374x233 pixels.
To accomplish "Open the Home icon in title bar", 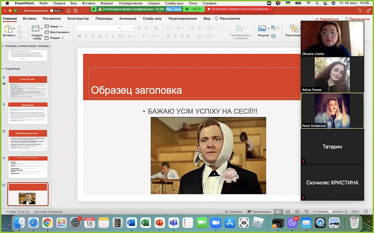I will point(69,10).
